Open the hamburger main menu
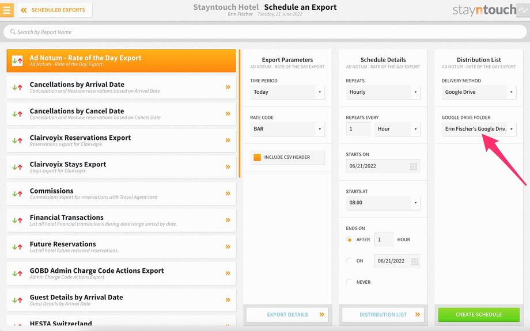Image resolution: width=530 pixels, height=331 pixels. click(7, 10)
